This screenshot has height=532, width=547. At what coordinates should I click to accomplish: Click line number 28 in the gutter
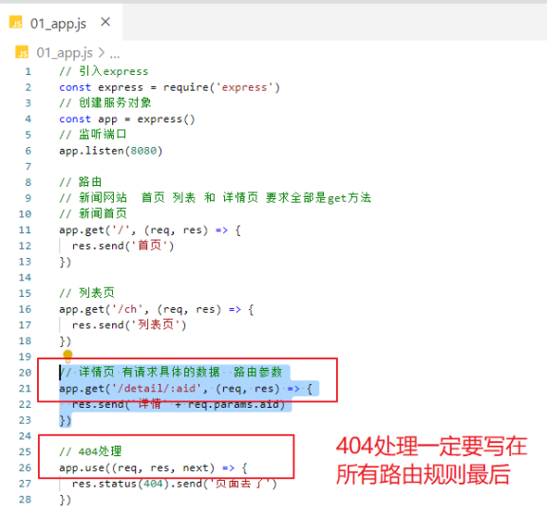coord(25,500)
